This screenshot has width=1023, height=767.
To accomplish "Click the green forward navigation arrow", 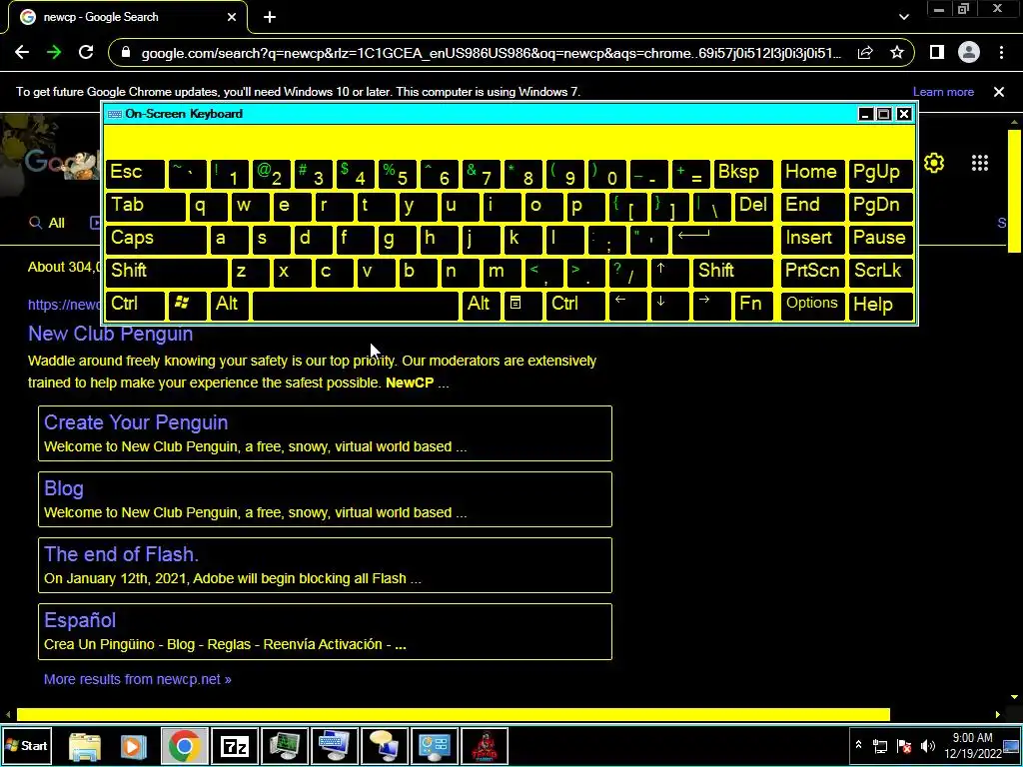I will (54, 53).
